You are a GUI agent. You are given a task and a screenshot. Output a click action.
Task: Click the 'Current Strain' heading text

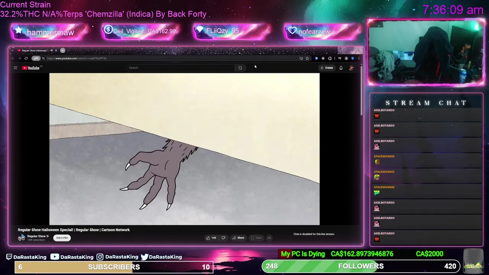coord(25,5)
